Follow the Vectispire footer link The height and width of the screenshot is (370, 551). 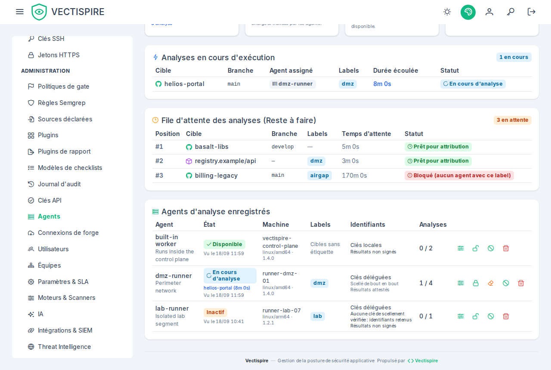pos(423,361)
